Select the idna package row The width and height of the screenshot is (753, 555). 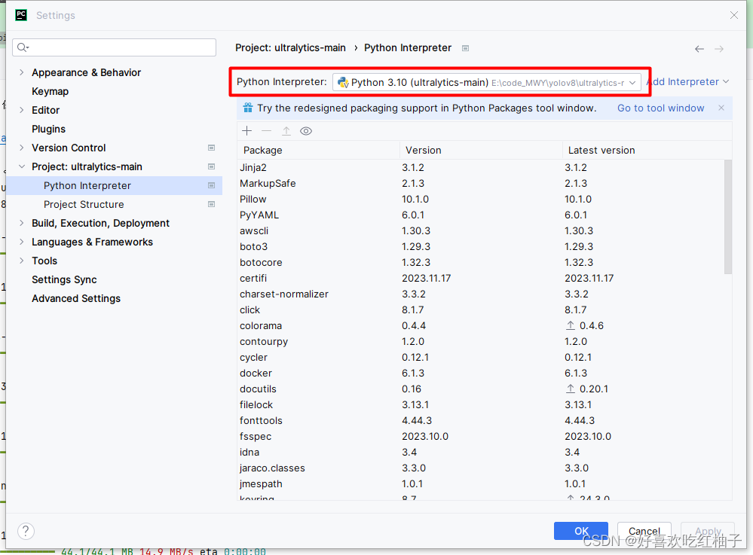(x=481, y=453)
